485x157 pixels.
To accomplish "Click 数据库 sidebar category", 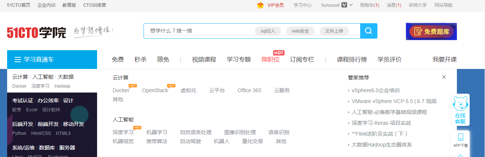I will [47, 148].
